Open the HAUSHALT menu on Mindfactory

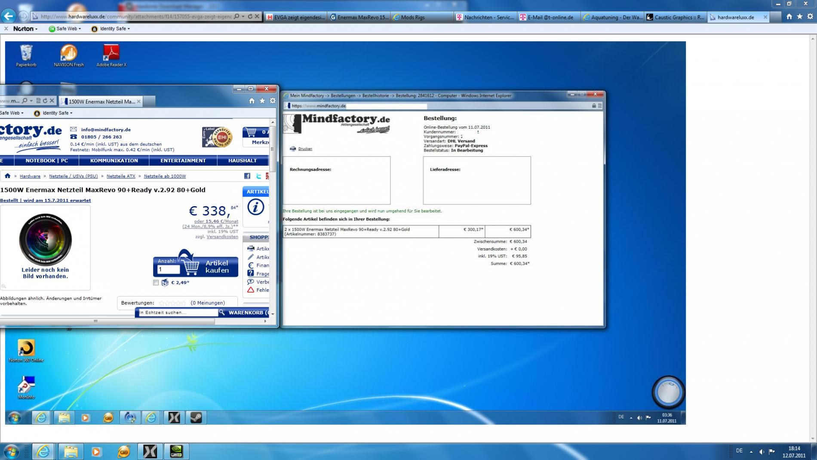(x=243, y=161)
